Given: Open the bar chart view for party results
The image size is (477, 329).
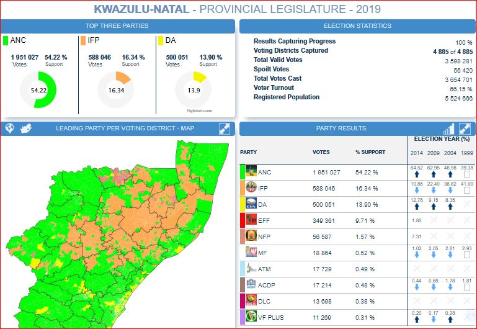Looking at the screenshot, I should click(448, 128).
